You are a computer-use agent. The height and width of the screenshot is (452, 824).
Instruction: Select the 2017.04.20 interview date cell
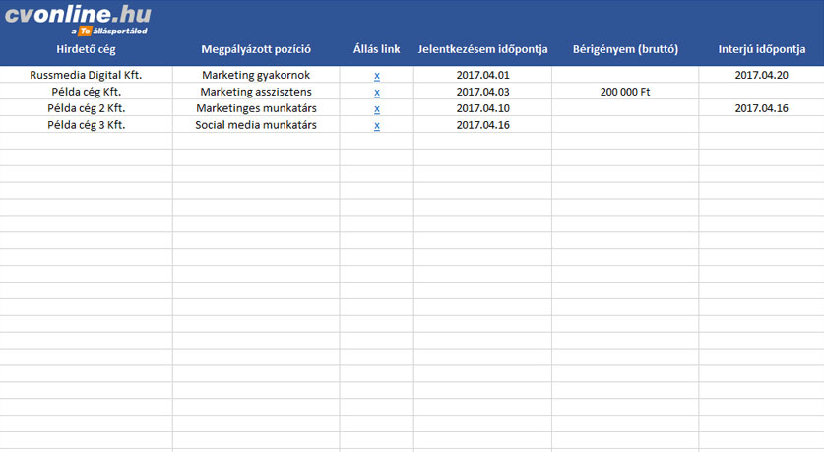click(x=761, y=75)
